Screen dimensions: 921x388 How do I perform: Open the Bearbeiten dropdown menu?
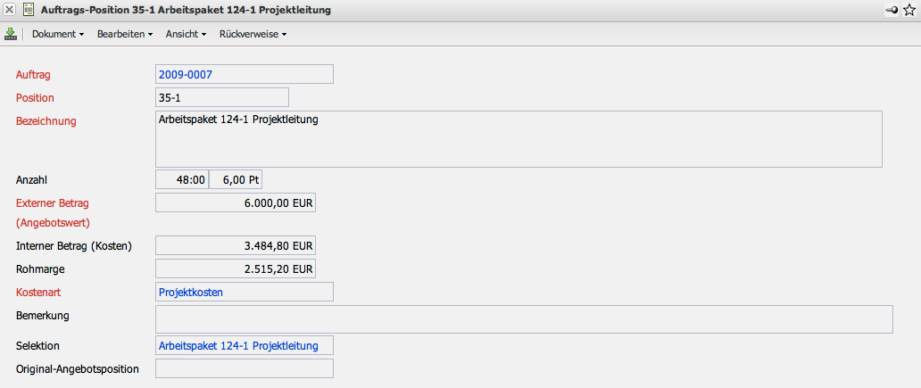[x=125, y=34]
